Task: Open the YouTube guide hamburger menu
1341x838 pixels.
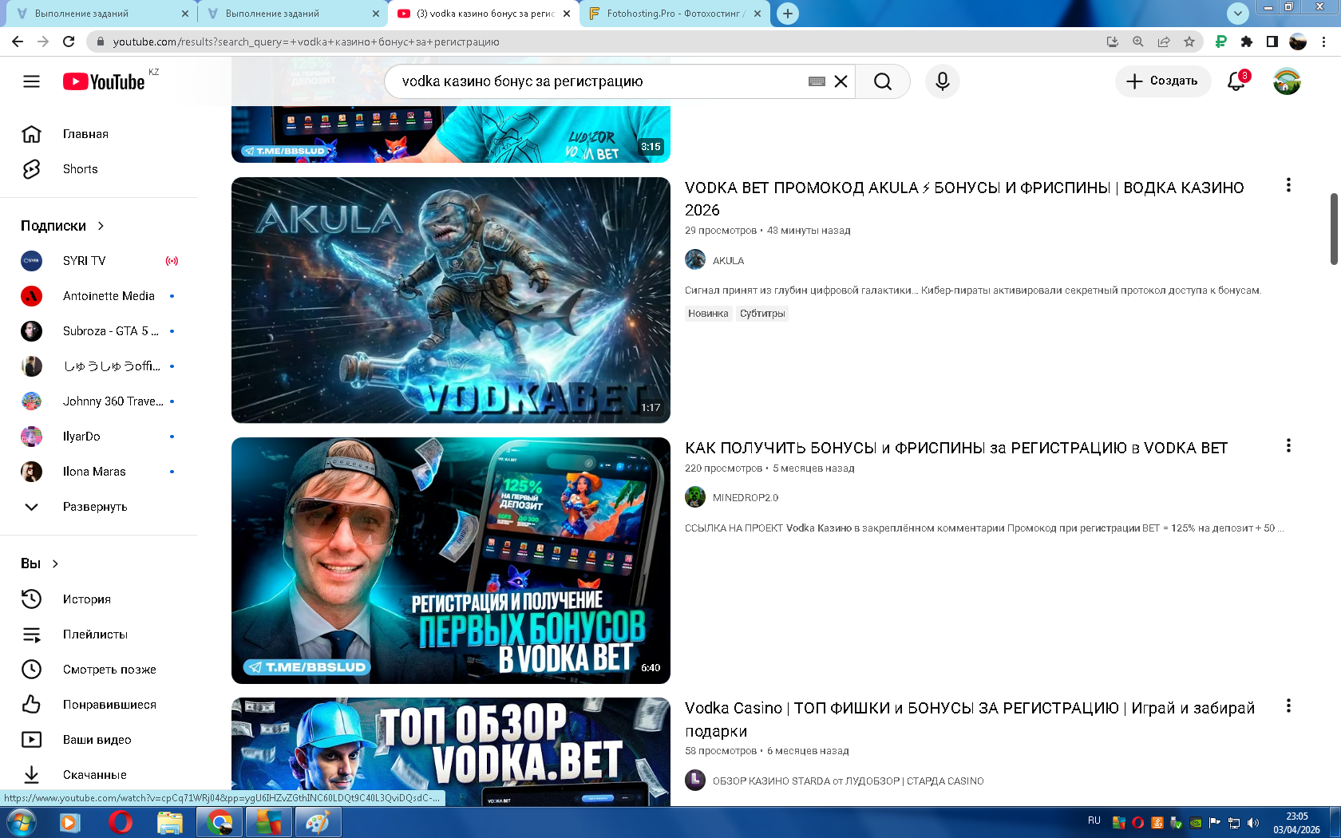Action: [x=31, y=81]
